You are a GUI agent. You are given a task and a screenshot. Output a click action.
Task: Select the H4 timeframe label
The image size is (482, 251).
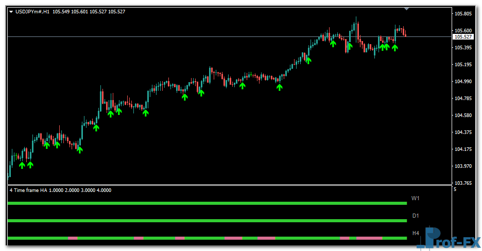tap(416, 233)
